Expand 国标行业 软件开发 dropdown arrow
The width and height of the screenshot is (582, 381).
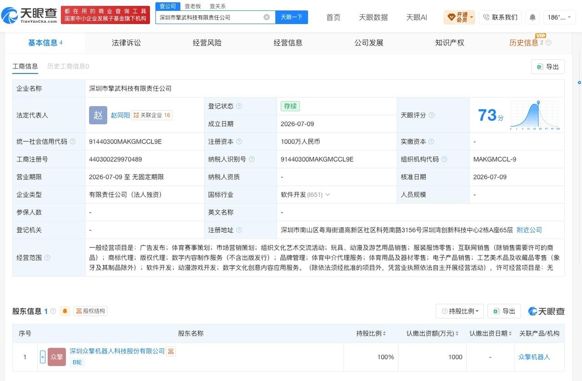pyautogui.click(x=327, y=195)
